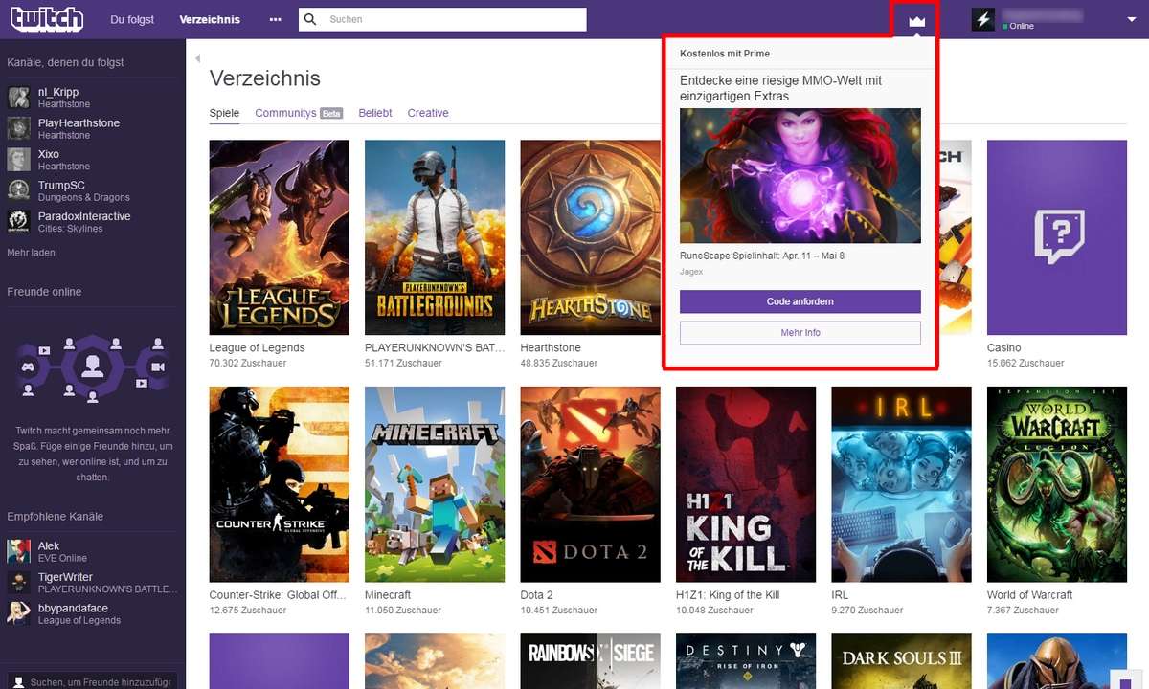Screen dimensions: 1149x689
Task: Open the PLAYERUNKNOWN'S BATTLEGROUNDS cover
Action: pos(435,237)
